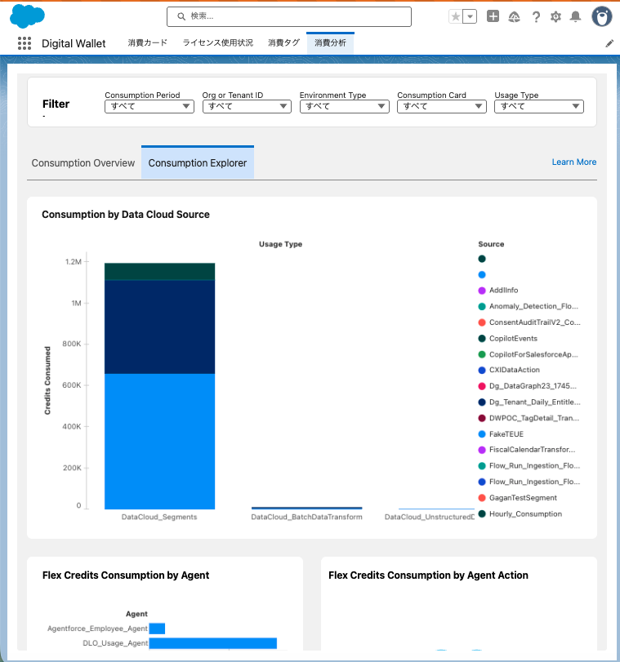Open the notifications bell
Viewport: 620px width, 662px height.
[x=575, y=16]
